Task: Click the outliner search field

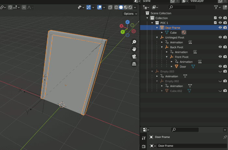Action: 182,7
